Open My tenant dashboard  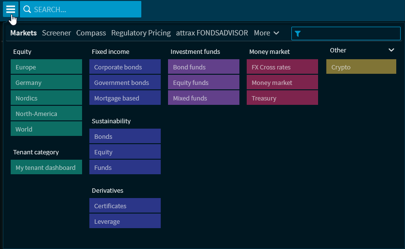pos(46,167)
